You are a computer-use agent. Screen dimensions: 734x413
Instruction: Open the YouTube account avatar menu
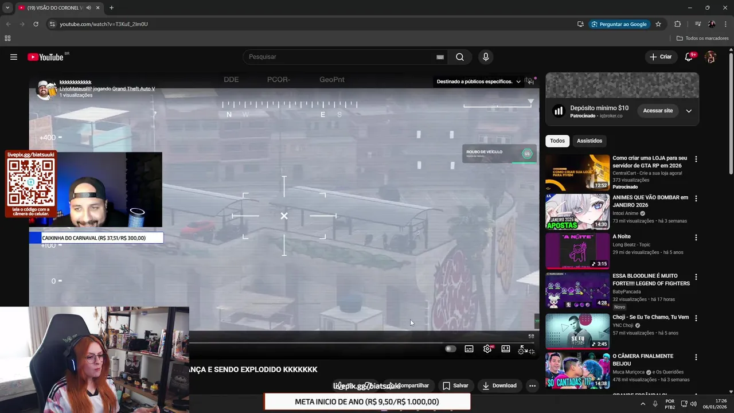click(x=710, y=57)
